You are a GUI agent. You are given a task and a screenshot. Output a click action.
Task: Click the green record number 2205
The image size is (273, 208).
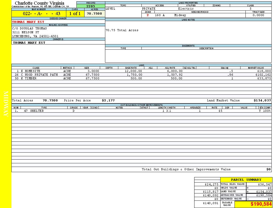[x=91, y=6]
